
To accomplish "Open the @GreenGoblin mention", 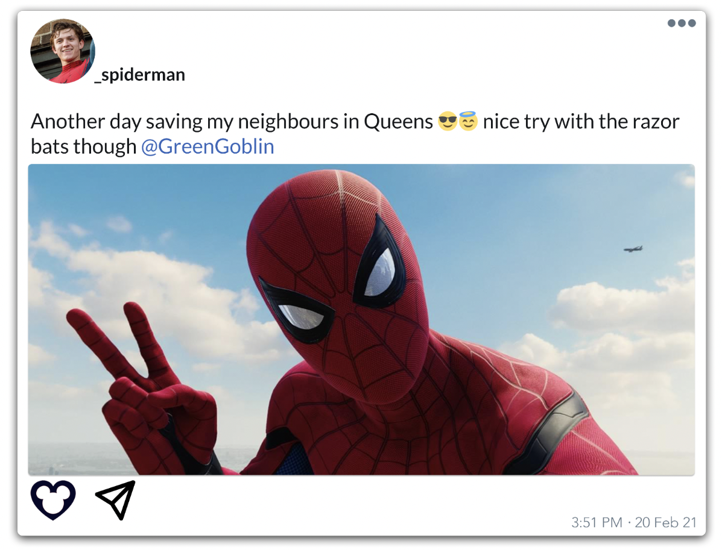I will [x=207, y=147].
